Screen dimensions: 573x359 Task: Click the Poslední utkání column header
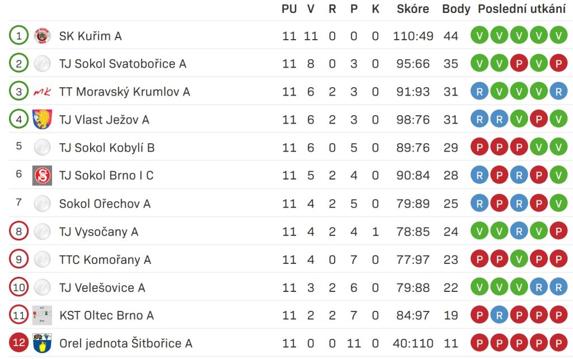(x=522, y=9)
